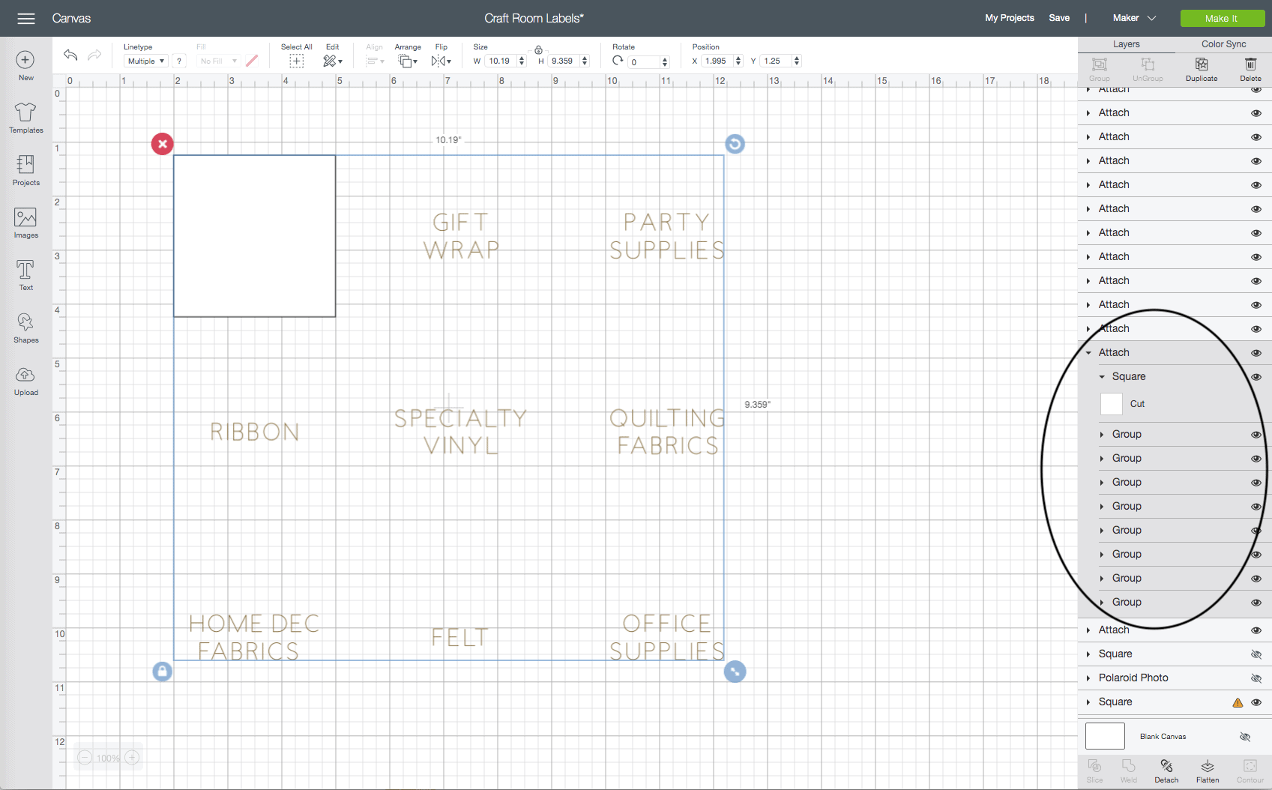Delete the selection with trash icon

(x=1250, y=68)
